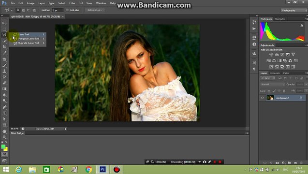Select the Quick Selection tool
The height and width of the screenshot is (174, 308).
point(4,41)
